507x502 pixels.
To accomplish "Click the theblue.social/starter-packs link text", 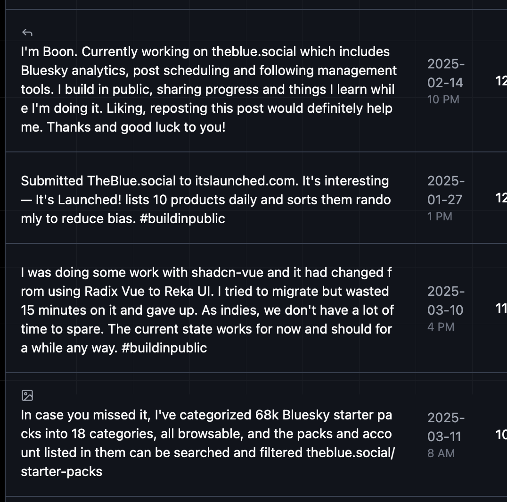I will pyautogui.click(x=208, y=462).
